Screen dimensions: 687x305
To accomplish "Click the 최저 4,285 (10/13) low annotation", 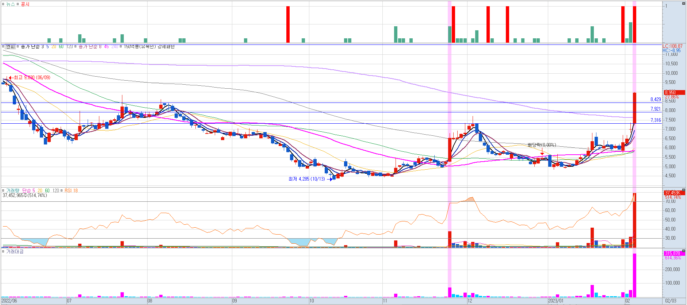I will [306, 179].
